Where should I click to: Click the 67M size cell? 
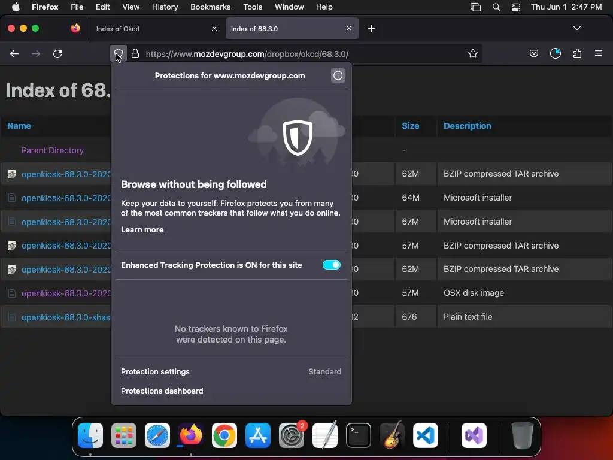(x=410, y=222)
